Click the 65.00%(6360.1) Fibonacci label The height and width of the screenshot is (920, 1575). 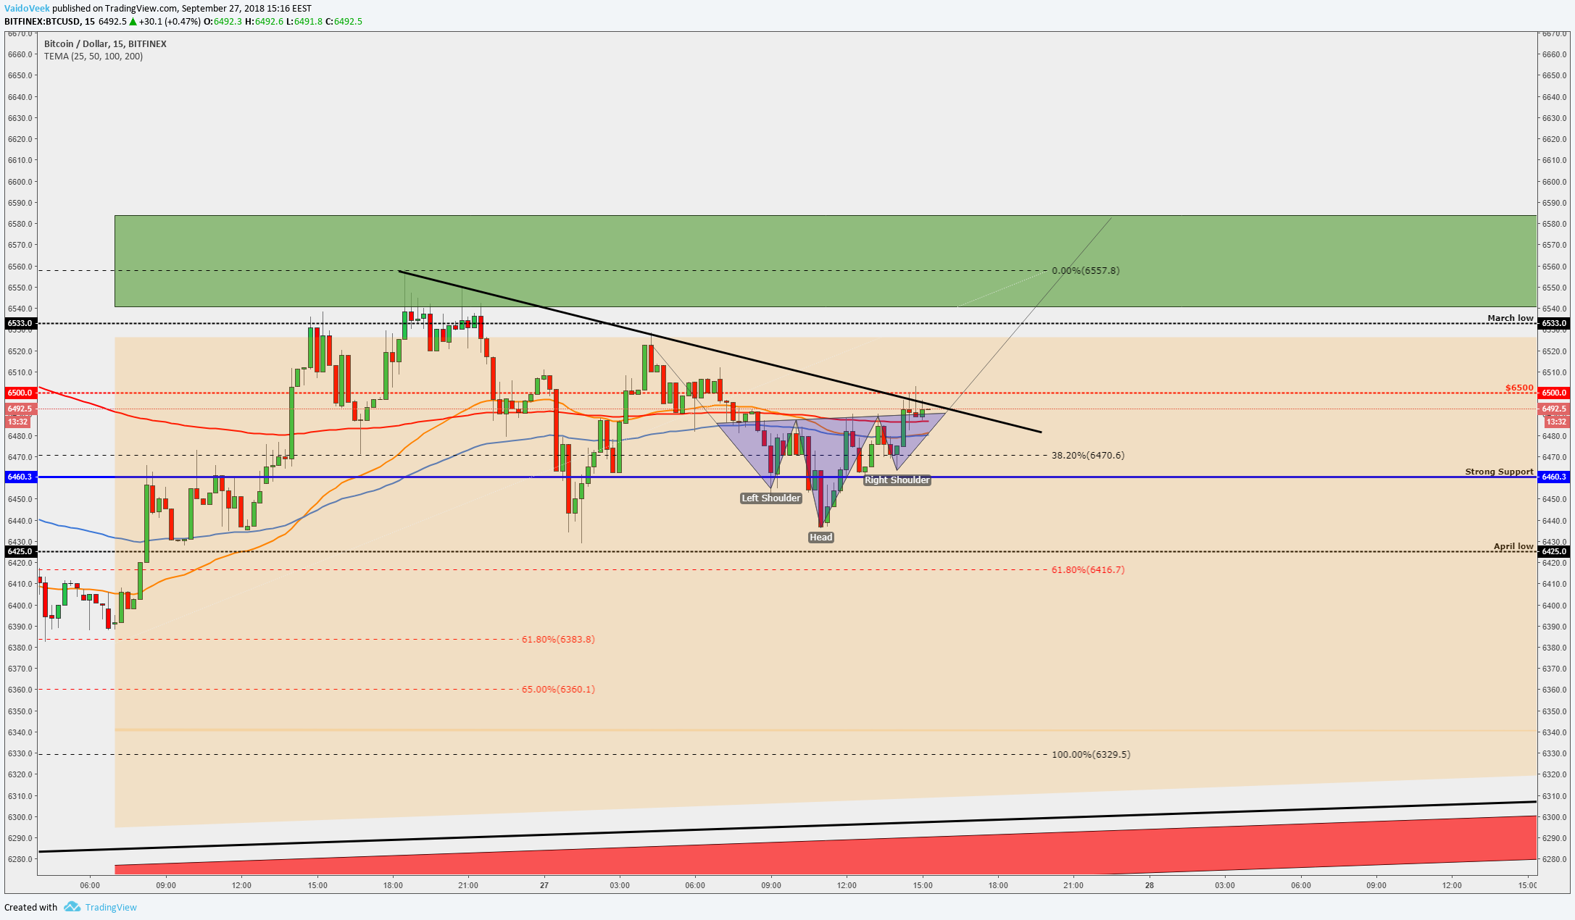(558, 689)
